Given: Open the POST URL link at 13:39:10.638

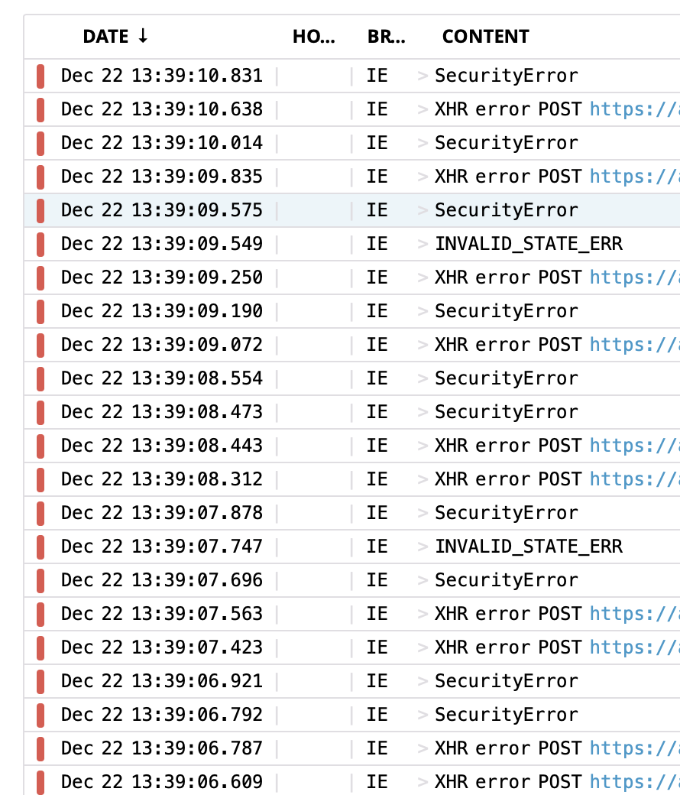Looking at the screenshot, I should coord(634,109).
